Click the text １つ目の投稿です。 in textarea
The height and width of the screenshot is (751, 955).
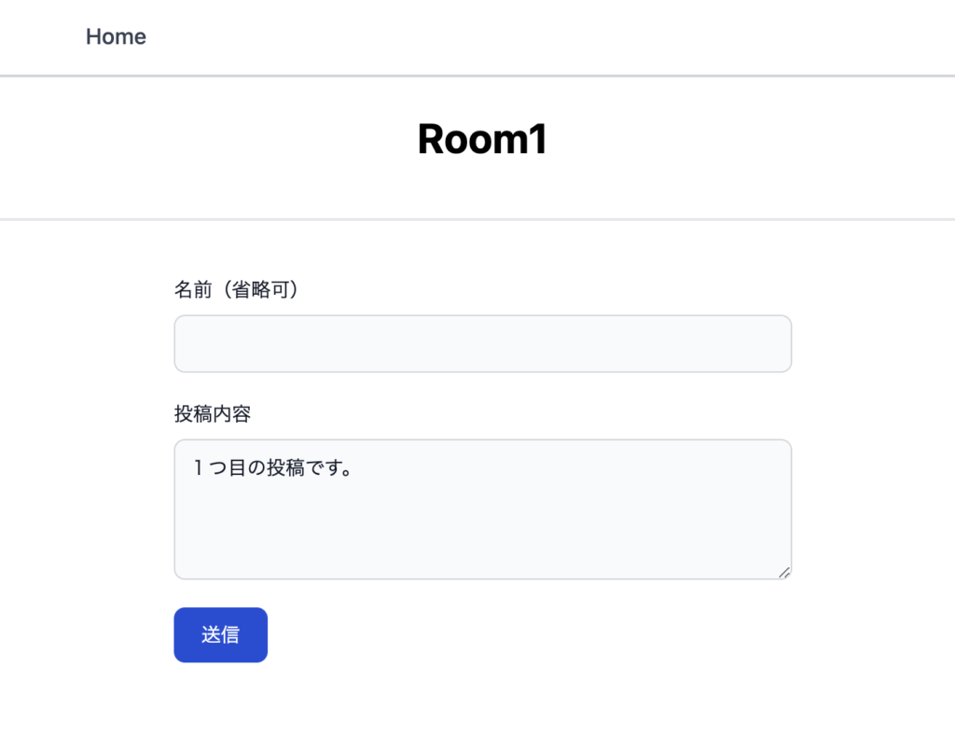click(272, 468)
